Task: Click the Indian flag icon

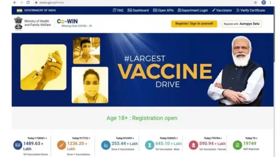Action: [x=19, y=10]
